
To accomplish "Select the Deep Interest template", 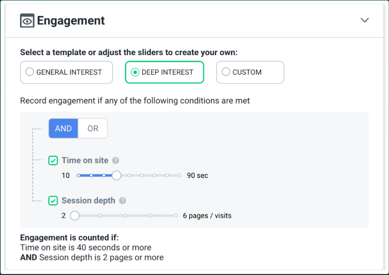I will coord(164,72).
